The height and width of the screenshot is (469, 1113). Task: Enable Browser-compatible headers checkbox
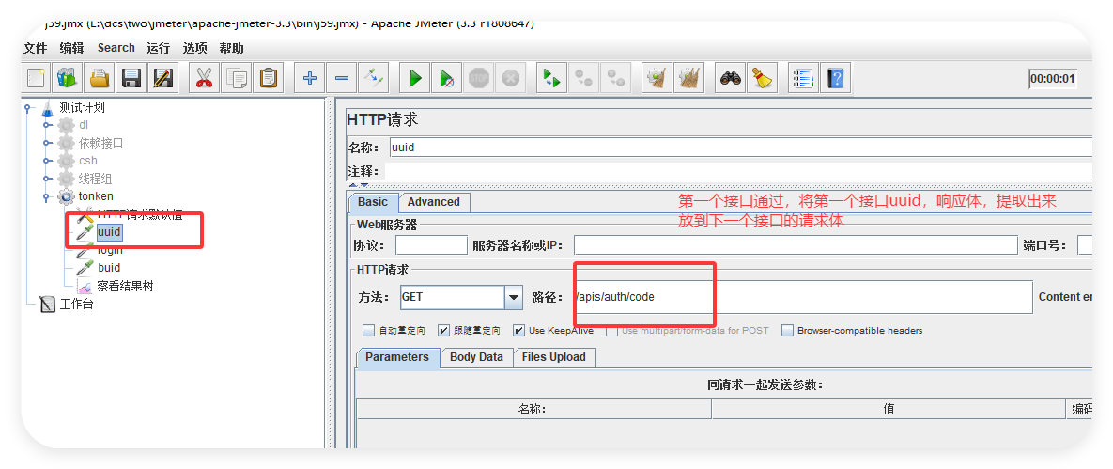point(787,331)
